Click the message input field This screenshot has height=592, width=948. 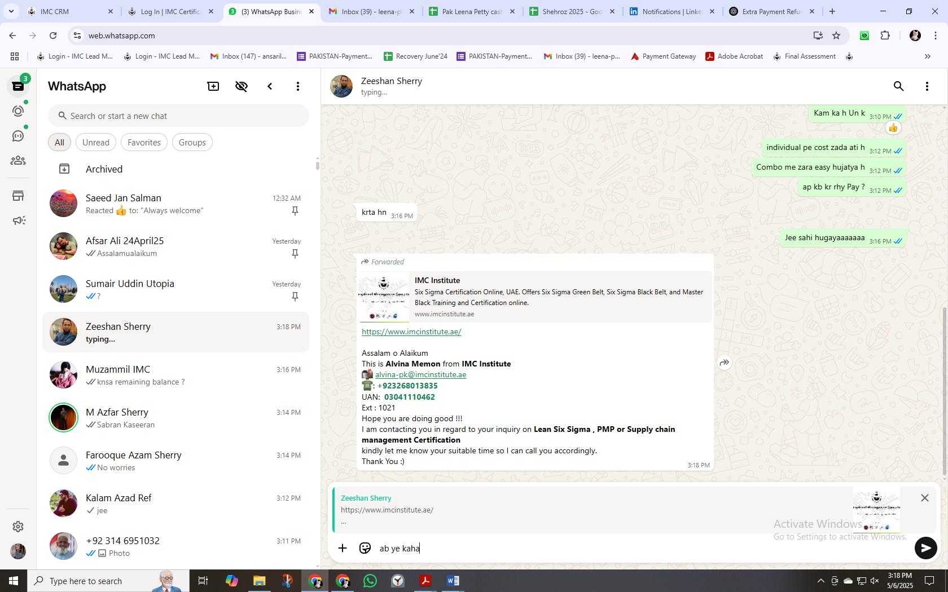[643, 548]
